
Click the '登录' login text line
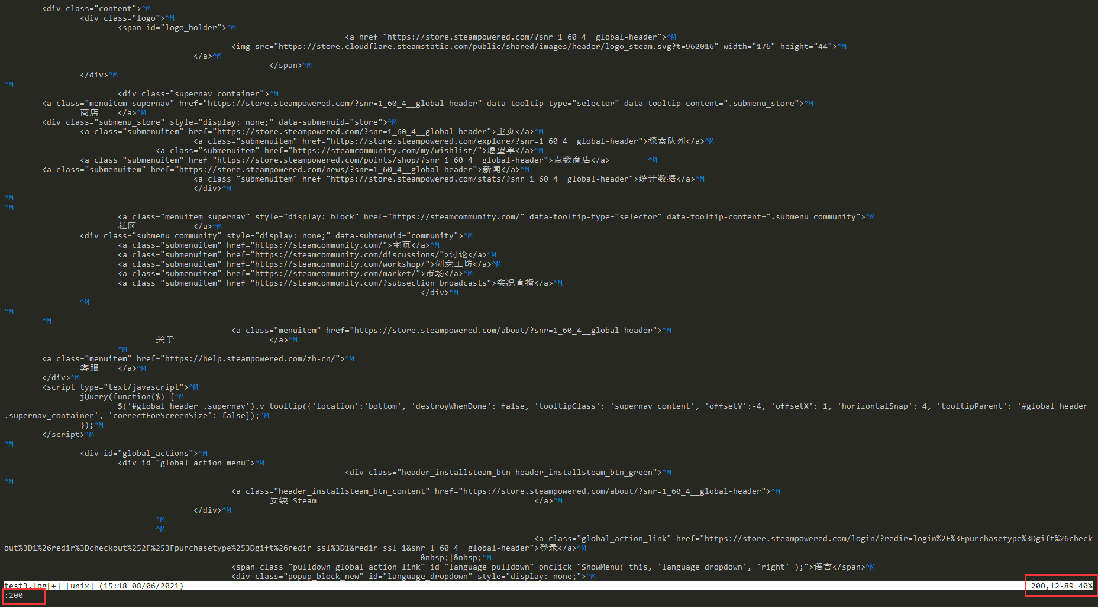click(548, 548)
